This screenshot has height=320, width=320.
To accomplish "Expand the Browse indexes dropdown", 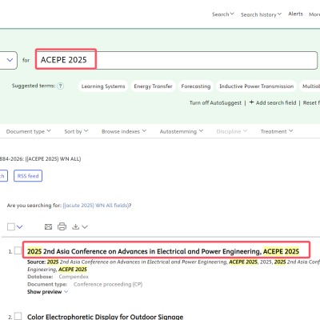I will click(x=124, y=131).
